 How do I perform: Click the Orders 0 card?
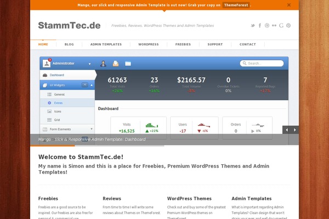coord(247,128)
